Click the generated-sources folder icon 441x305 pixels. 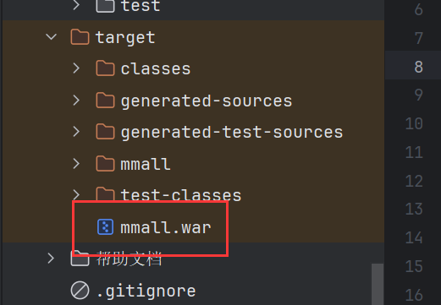[105, 101]
